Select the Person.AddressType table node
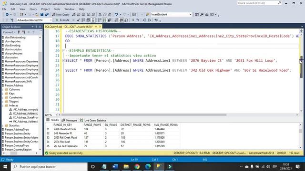This screenshot has height=171, width=305. pos(17,130)
